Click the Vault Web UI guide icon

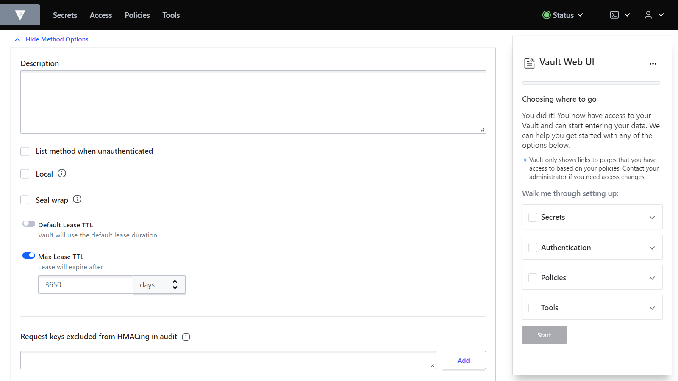529,63
